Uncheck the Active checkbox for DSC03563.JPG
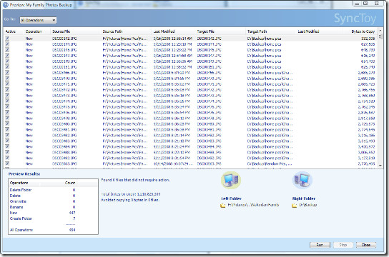 click(7, 163)
